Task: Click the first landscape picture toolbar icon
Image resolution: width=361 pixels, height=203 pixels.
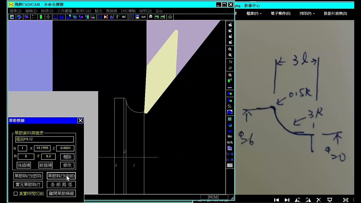Action: pyautogui.click(x=157, y=17)
